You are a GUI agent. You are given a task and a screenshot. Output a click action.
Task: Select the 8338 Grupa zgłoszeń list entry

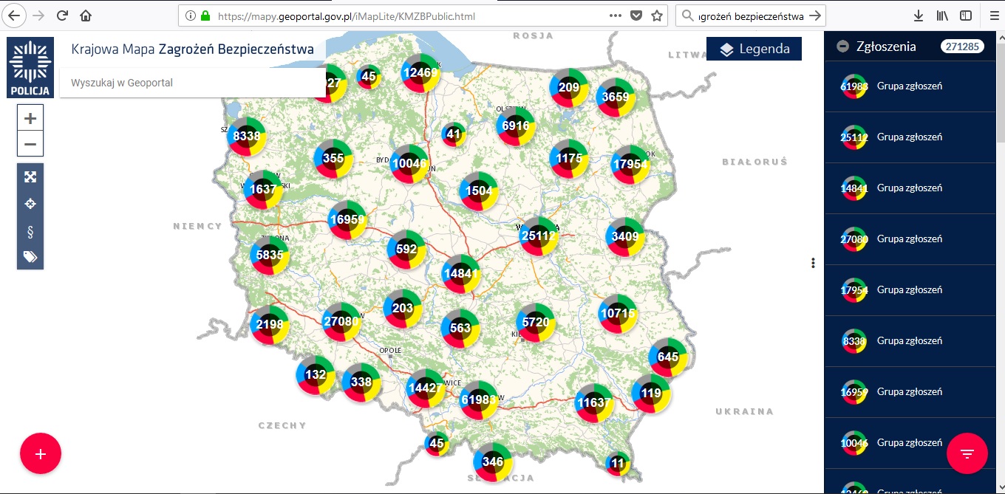[909, 341]
